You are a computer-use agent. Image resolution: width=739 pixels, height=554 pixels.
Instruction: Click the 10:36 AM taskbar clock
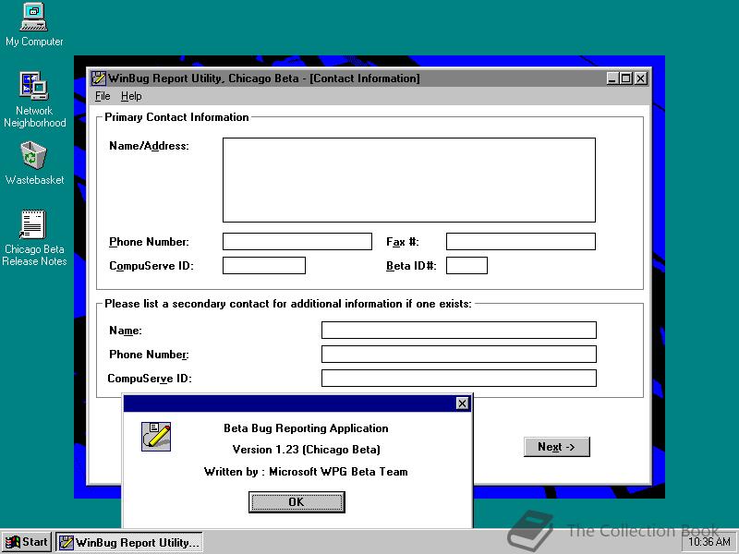[709, 542]
